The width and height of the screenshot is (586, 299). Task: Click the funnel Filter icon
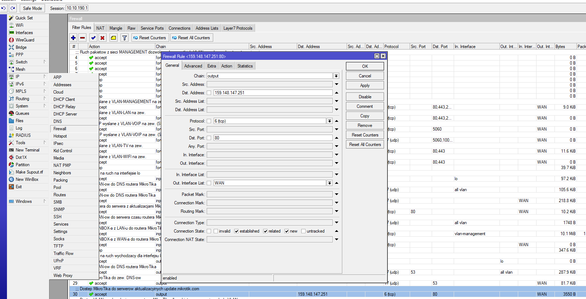click(125, 38)
